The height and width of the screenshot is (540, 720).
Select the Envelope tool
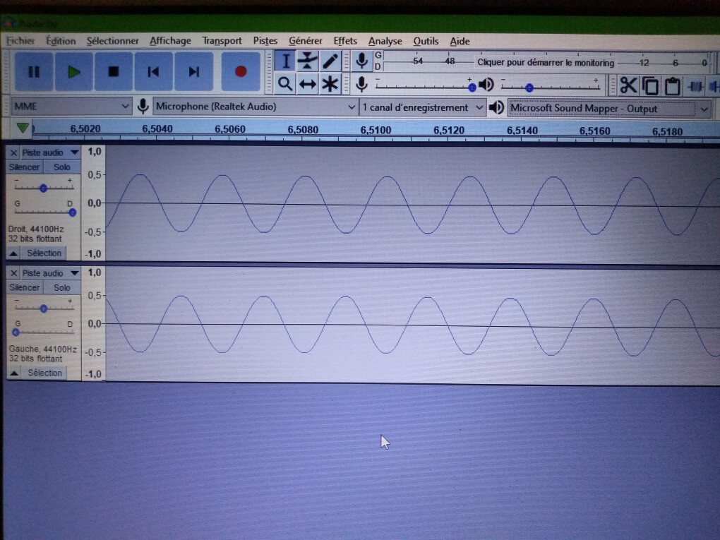click(x=307, y=61)
